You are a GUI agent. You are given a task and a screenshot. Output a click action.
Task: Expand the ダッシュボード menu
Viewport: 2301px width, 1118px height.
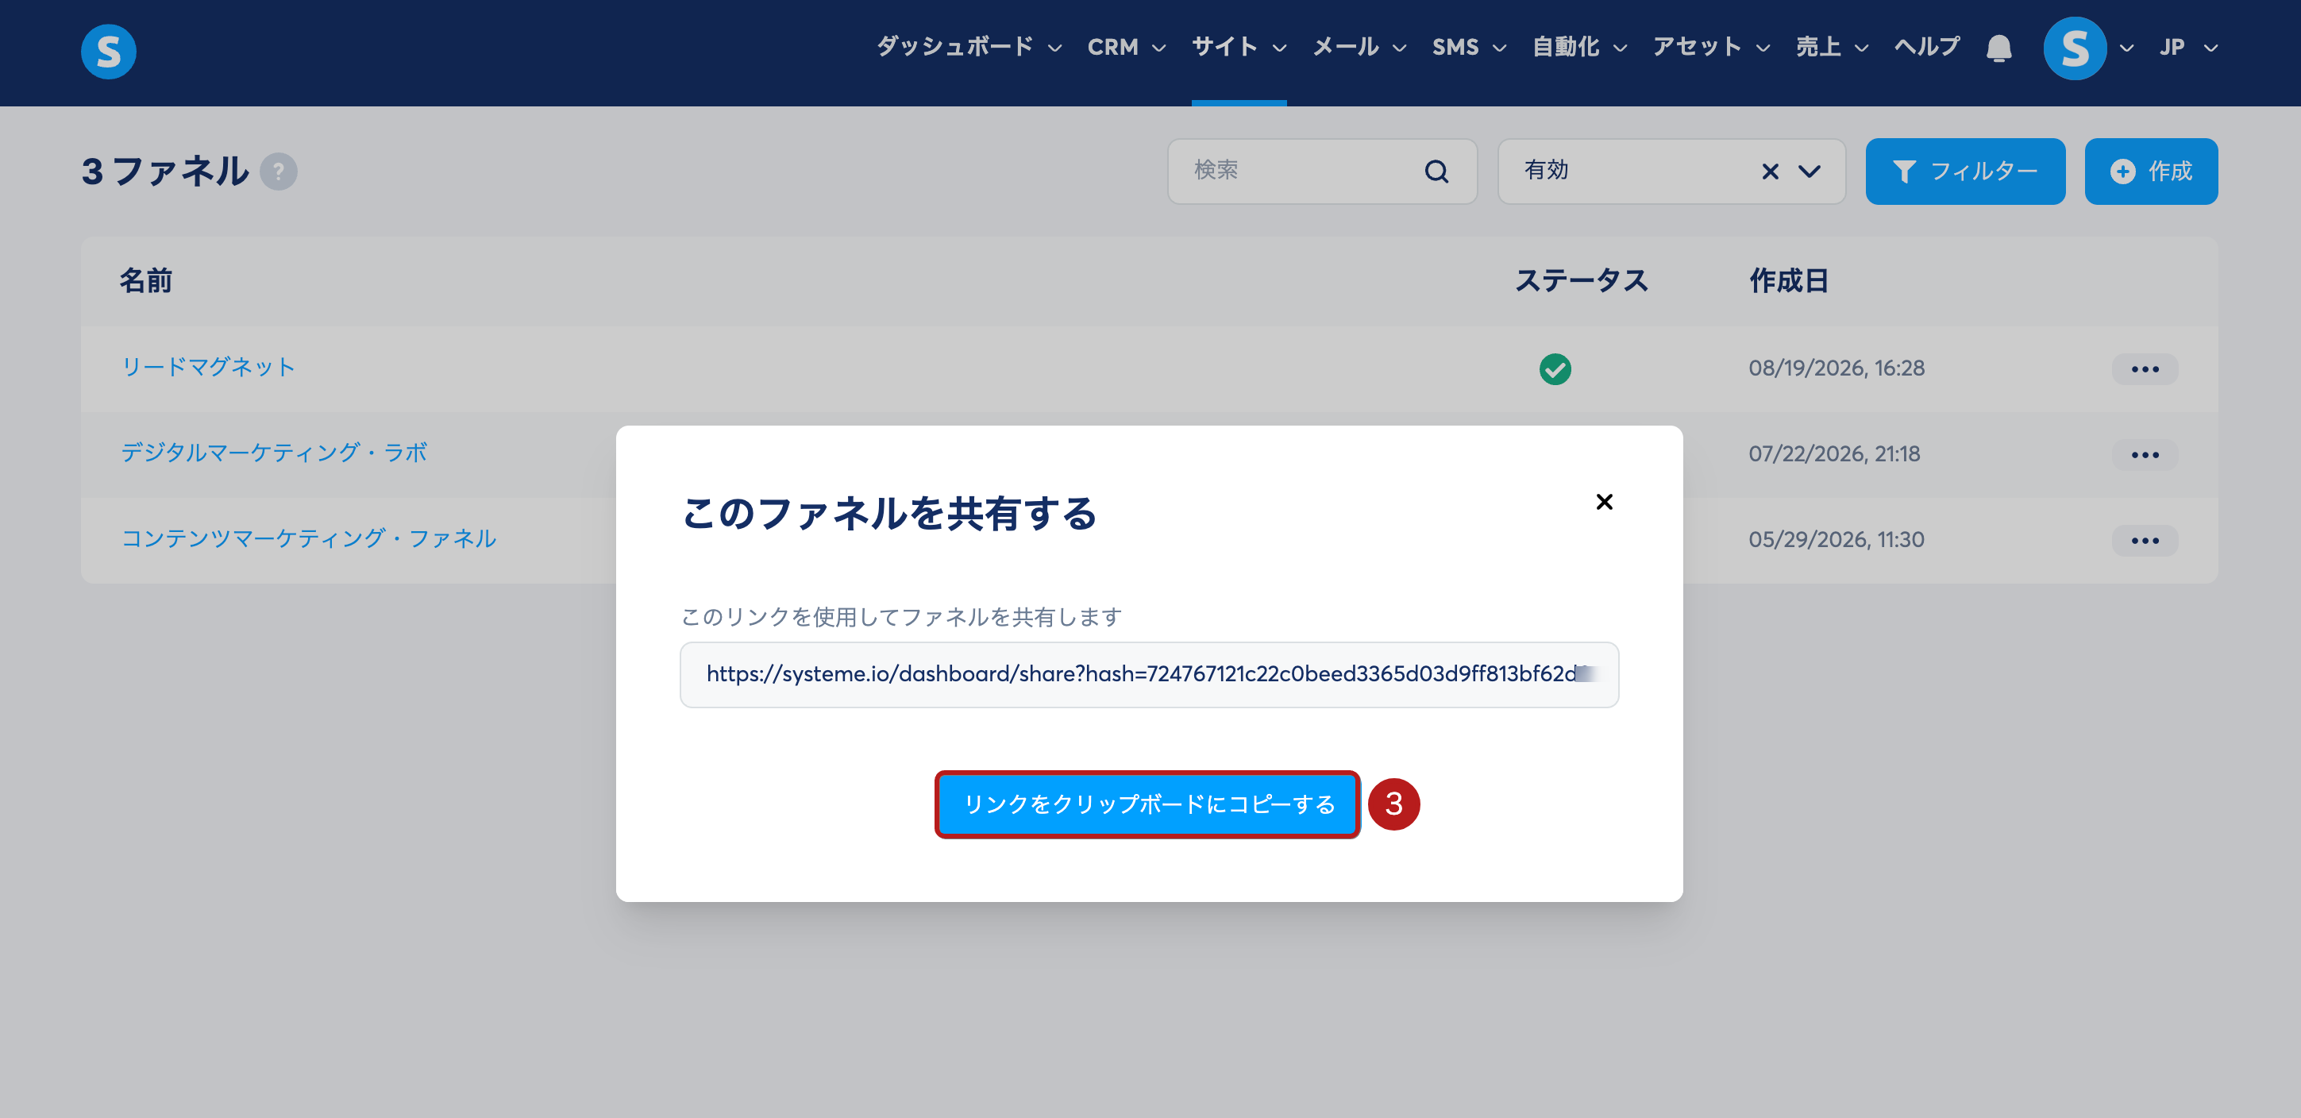coord(969,48)
